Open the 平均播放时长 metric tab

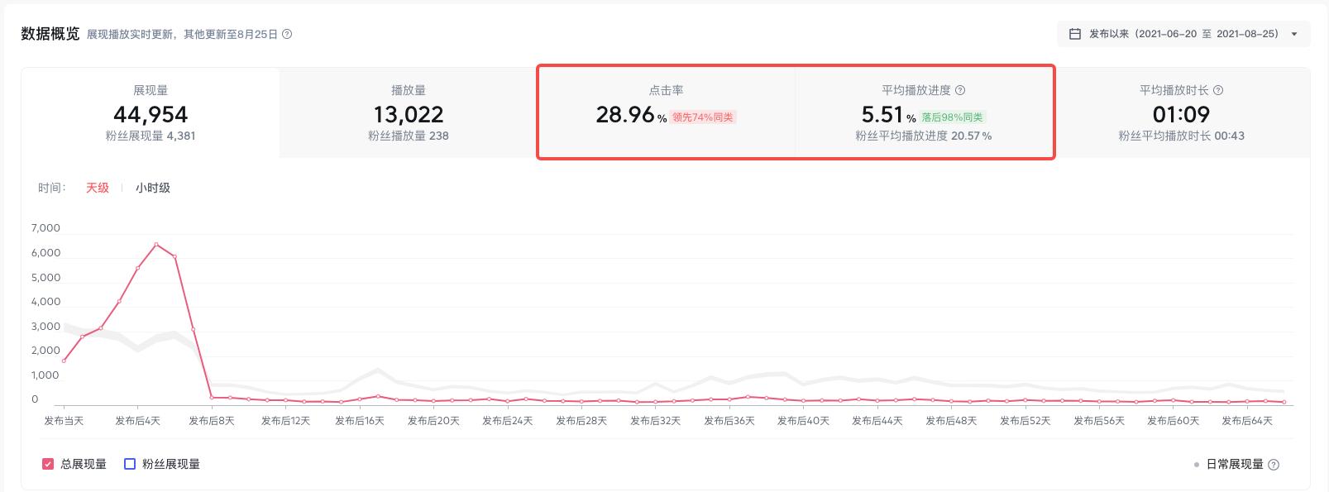(1181, 112)
